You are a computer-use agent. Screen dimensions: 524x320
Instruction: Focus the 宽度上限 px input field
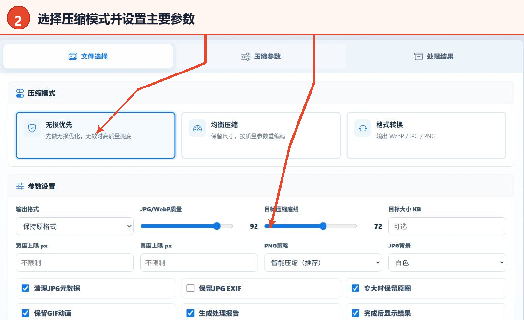point(75,263)
